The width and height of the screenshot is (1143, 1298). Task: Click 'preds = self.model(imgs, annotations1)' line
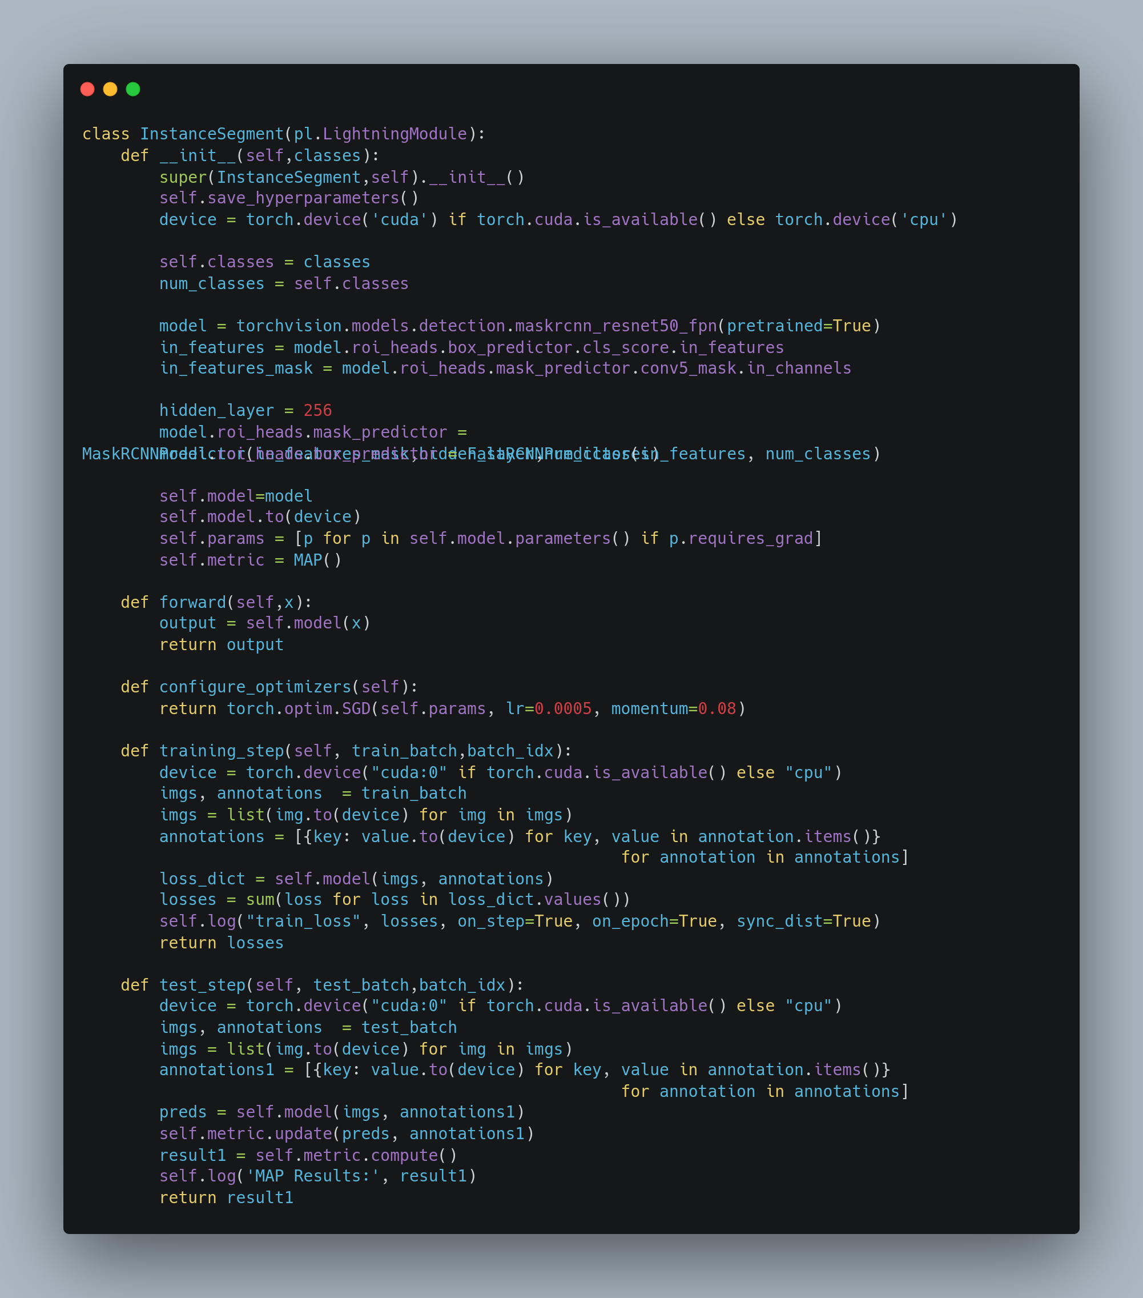pos(342,1112)
